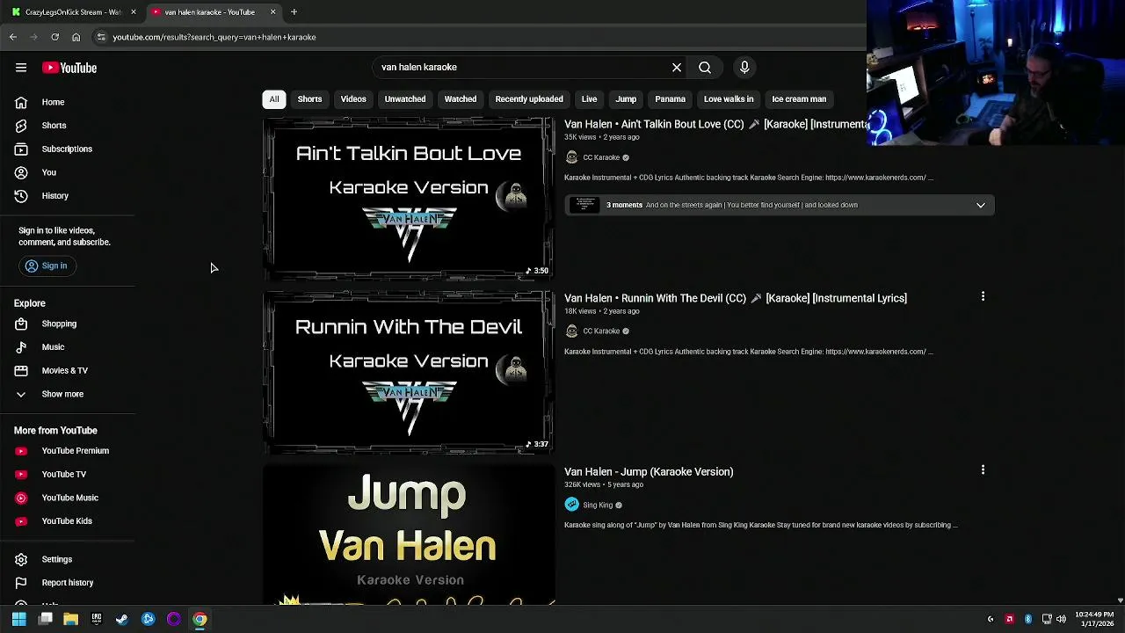Click Ain't Talkin Bout Love thumbnail
The image size is (1125, 633).
pyautogui.click(x=409, y=199)
